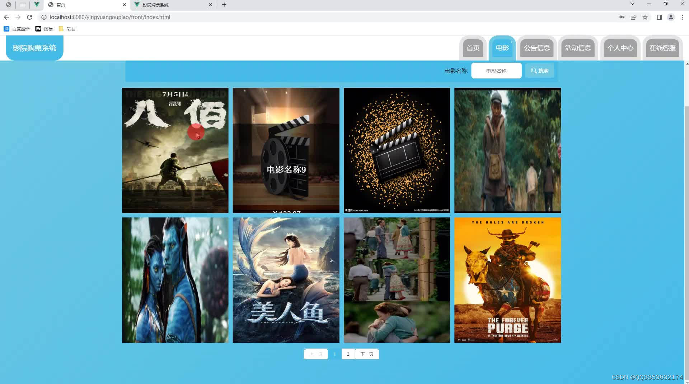Open the 八佰 movie poster

pyautogui.click(x=175, y=150)
